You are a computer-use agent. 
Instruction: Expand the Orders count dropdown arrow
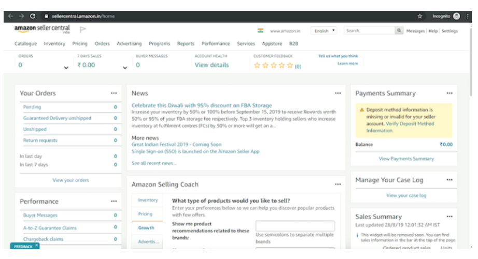tap(66, 67)
